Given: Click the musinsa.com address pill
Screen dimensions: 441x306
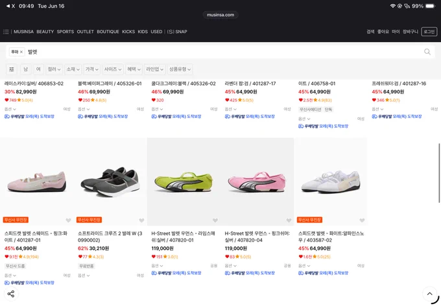Looking at the screenshot, I should click(220, 15).
